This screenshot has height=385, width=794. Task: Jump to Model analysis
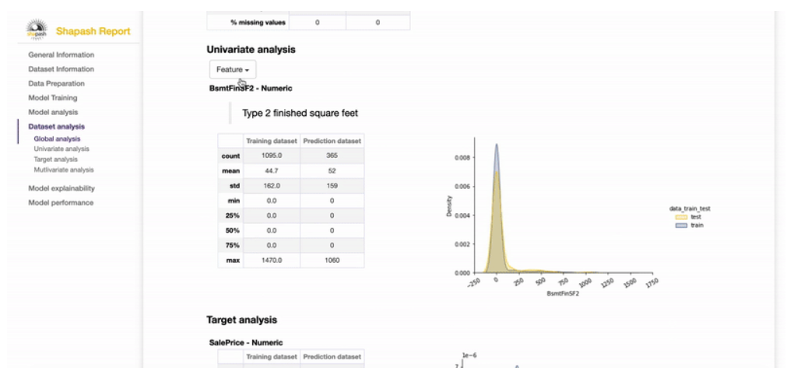(53, 112)
